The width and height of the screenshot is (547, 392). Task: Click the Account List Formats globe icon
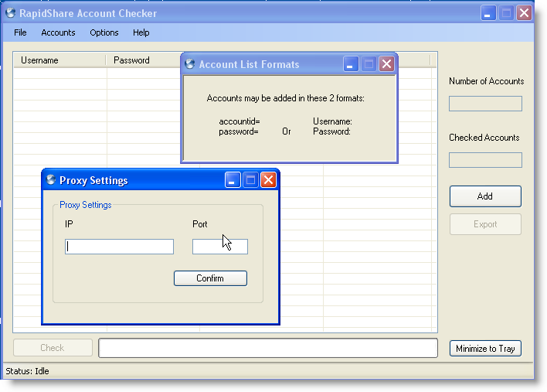[x=190, y=63]
